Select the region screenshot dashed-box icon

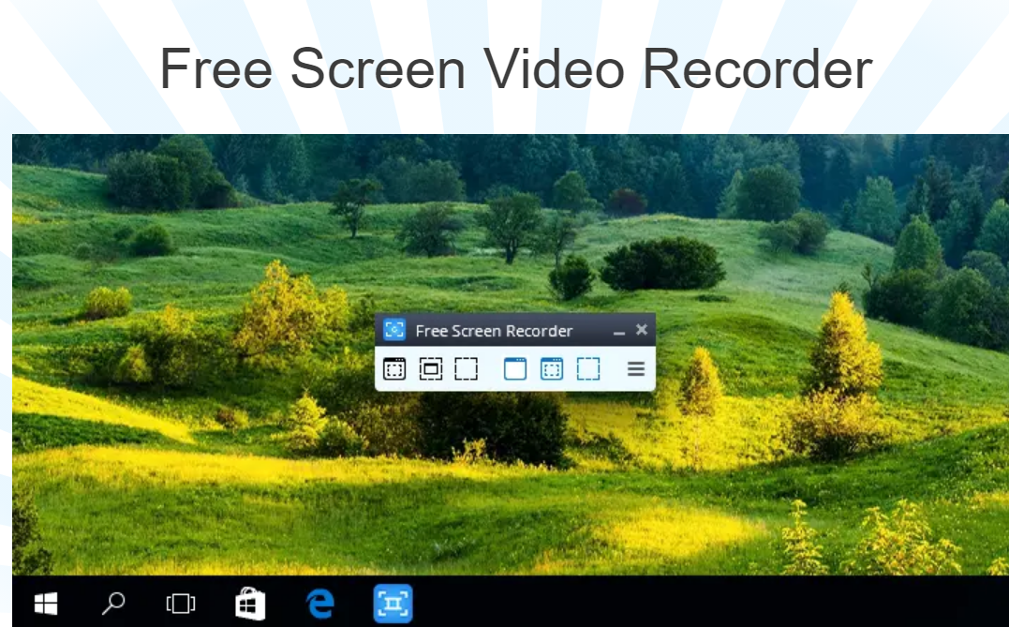(x=466, y=369)
